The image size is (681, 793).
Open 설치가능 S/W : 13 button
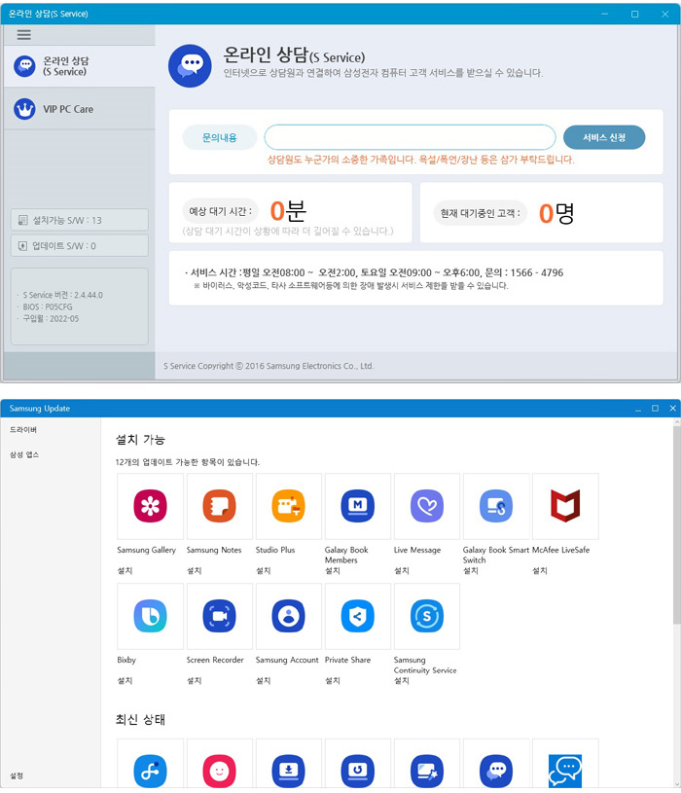80,220
